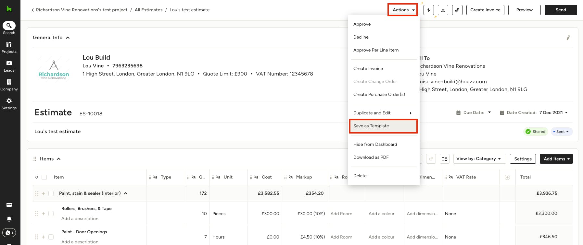The width and height of the screenshot is (583, 245).
Task: Select Save as Template from Actions menu
Action: point(383,126)
